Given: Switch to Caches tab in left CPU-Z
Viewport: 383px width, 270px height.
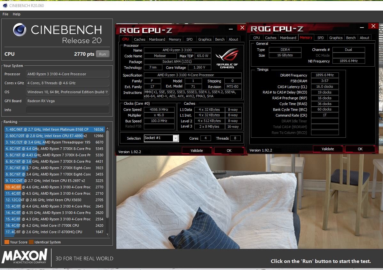Looking at the screenshot, I should (x=139, y=39).
